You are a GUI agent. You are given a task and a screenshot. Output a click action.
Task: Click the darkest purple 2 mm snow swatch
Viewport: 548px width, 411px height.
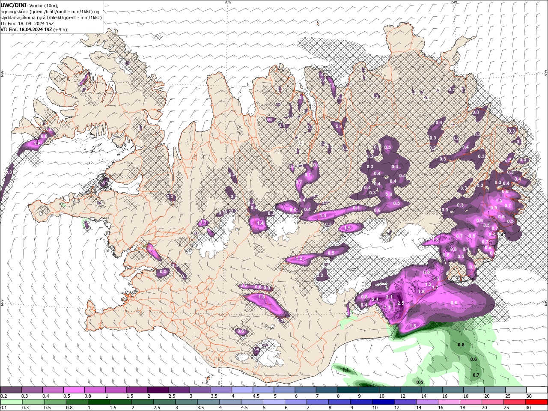pos(158,390)
